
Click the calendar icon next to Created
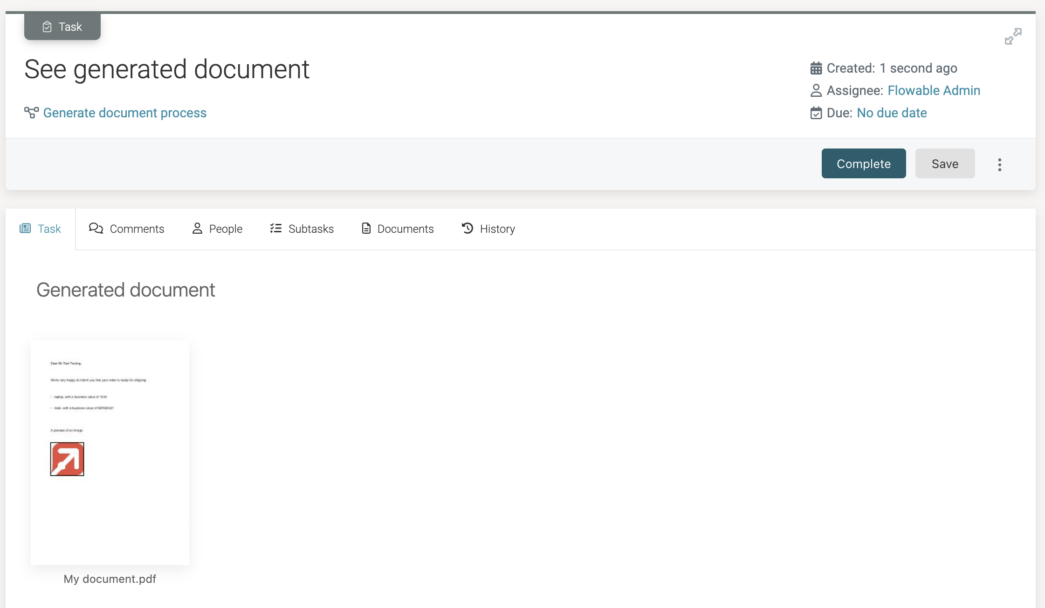[816, 68]
